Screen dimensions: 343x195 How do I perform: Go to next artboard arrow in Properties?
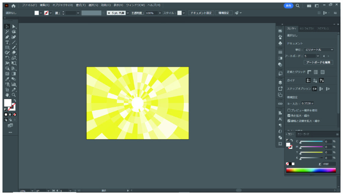tap(328, 56)
